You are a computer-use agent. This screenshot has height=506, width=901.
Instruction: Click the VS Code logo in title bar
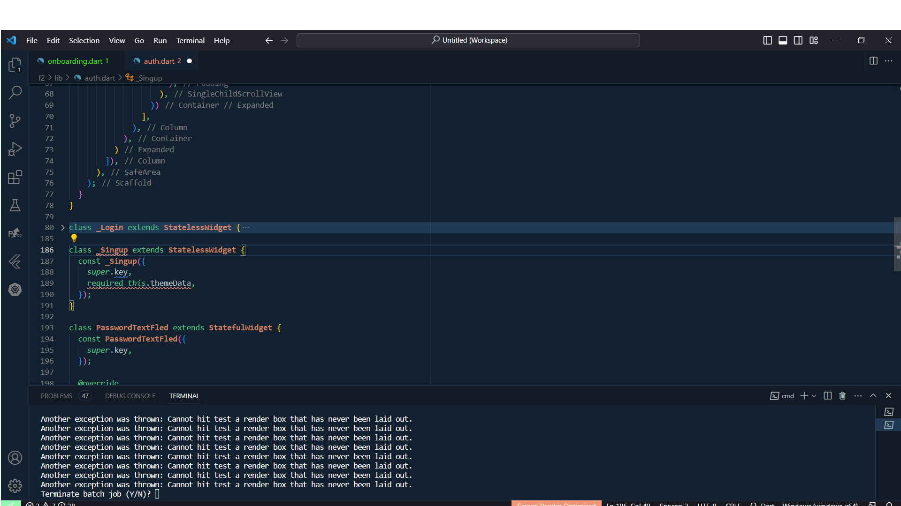(x=12, y=40)
